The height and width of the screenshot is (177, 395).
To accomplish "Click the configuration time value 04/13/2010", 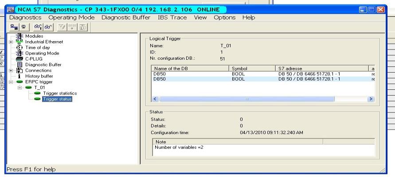I will click(272, 132).
